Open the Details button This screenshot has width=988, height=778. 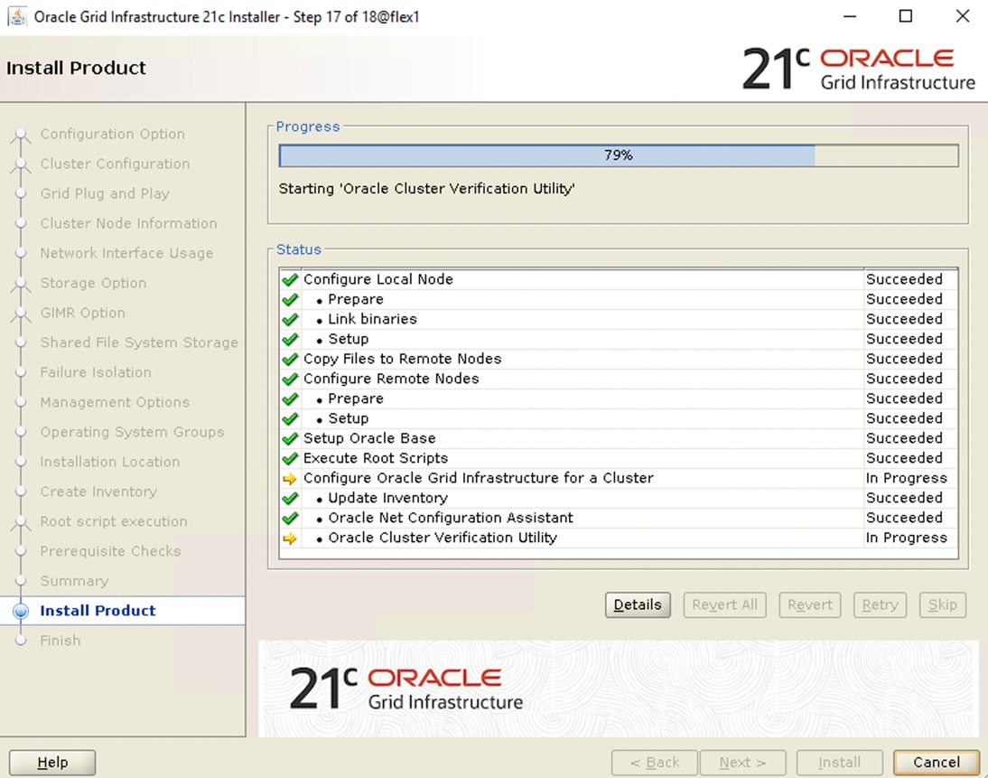pos(638,605)
